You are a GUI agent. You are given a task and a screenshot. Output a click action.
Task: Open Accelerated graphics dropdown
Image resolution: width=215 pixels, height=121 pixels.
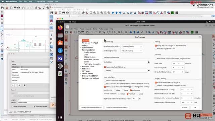coord(131,46)
